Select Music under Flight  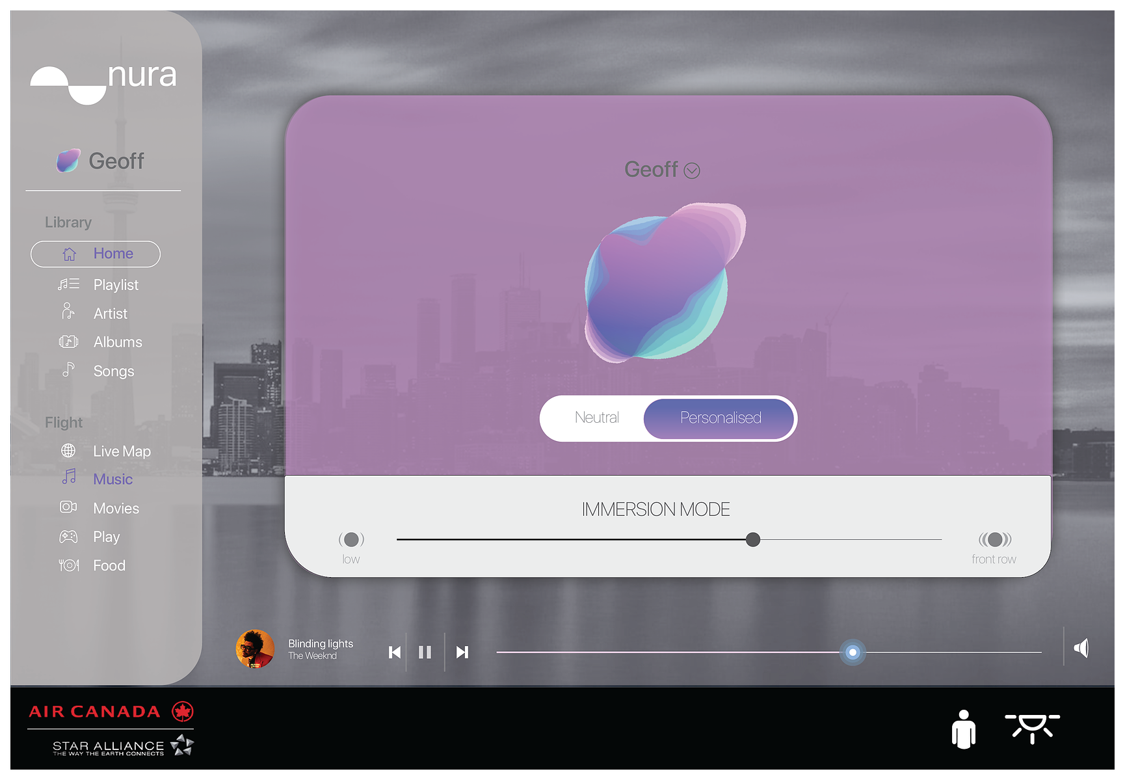coord(112,479)
